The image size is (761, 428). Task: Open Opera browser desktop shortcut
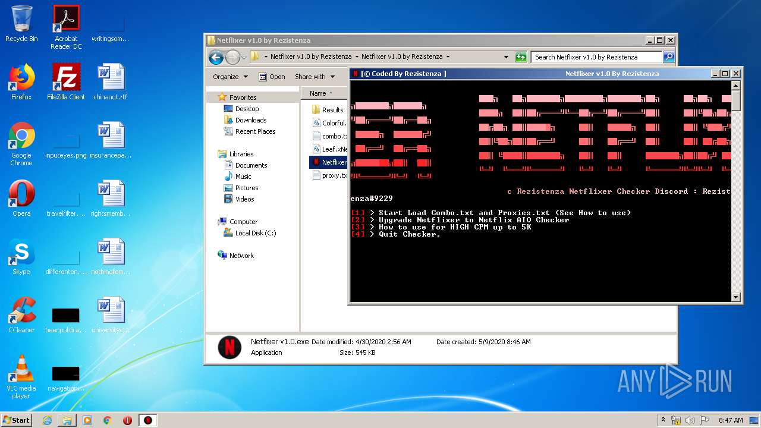(x=21, y=199)
